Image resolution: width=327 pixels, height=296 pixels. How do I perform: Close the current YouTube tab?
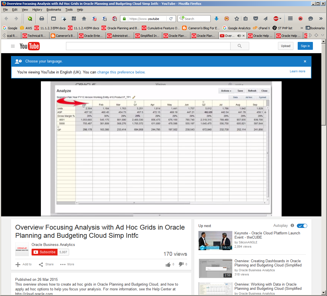(244, 36)
